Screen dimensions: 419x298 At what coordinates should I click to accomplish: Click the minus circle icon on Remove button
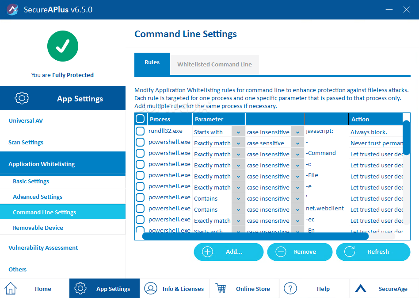coord(281,252)
